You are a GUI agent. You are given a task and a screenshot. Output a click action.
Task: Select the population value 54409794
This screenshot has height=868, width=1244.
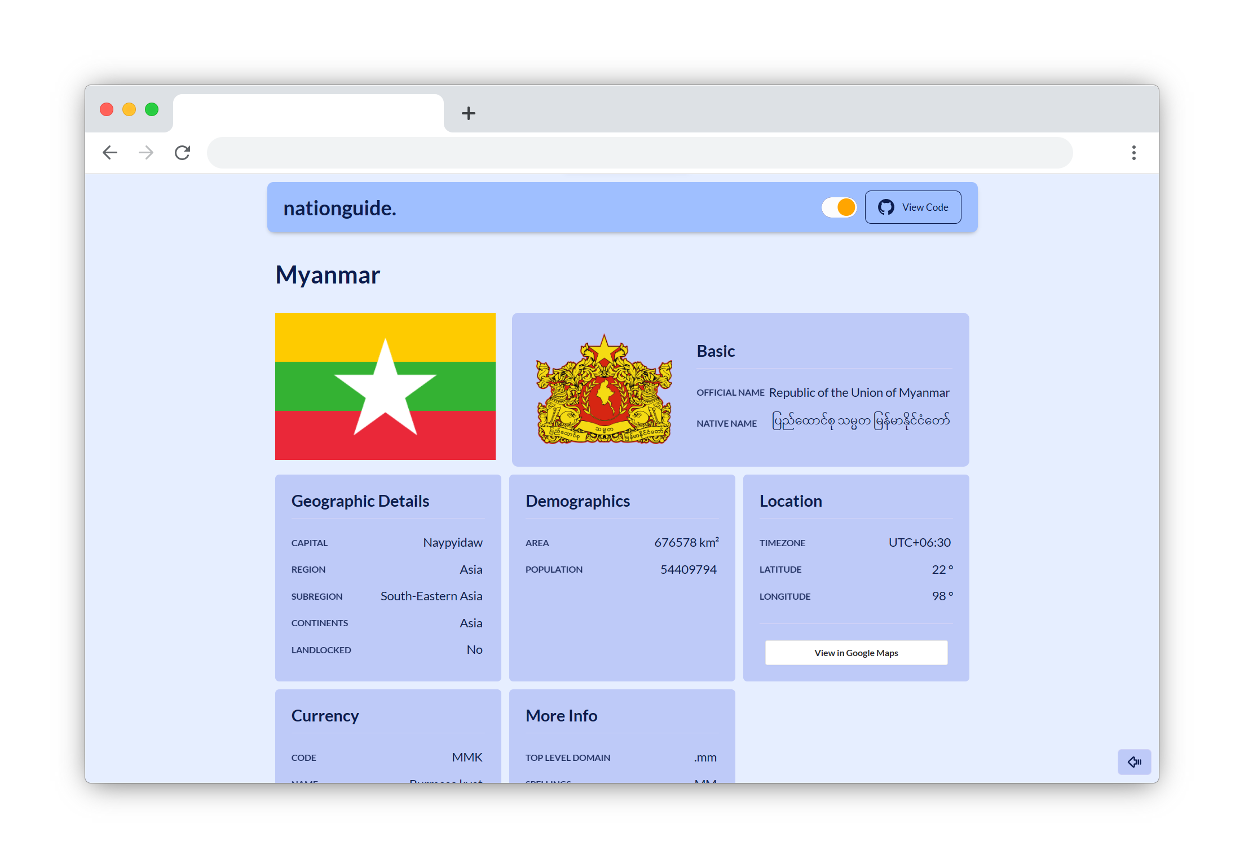click(688, 569)
